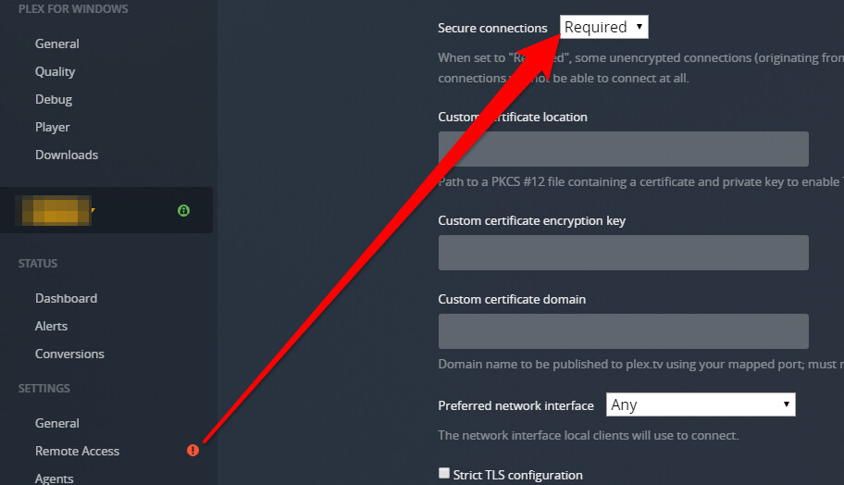Open Agents settings
This screenshot has height=485, width=844.
tap(54, 478)
